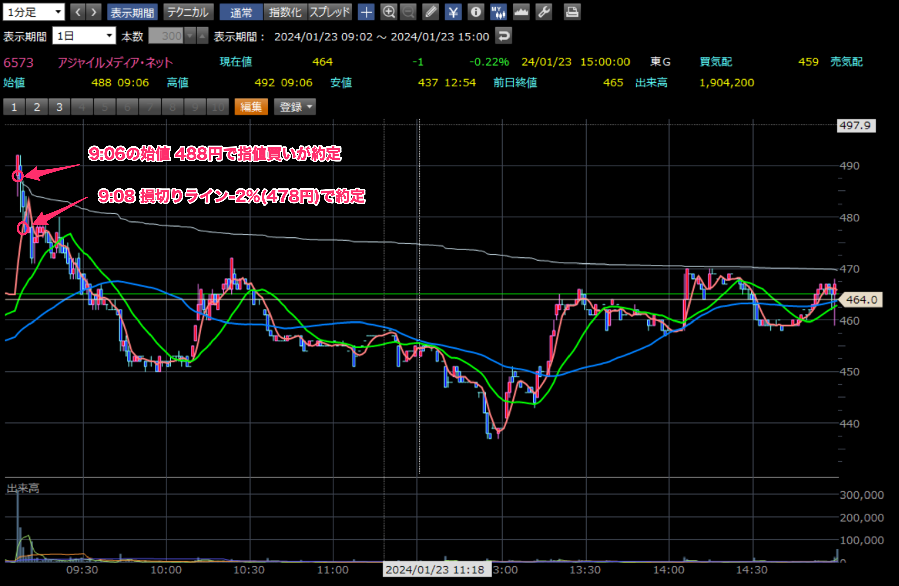
Task: Click the printer icon
Action: pyautogui.click(x=572, y=12)
